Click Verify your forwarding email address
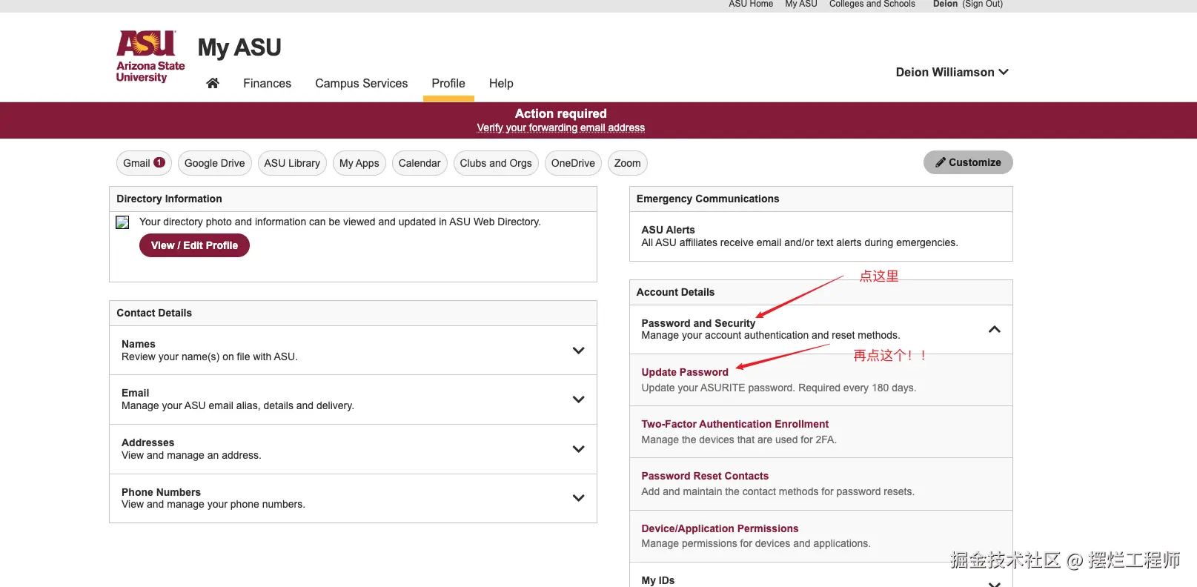 (x=560, y=127)
